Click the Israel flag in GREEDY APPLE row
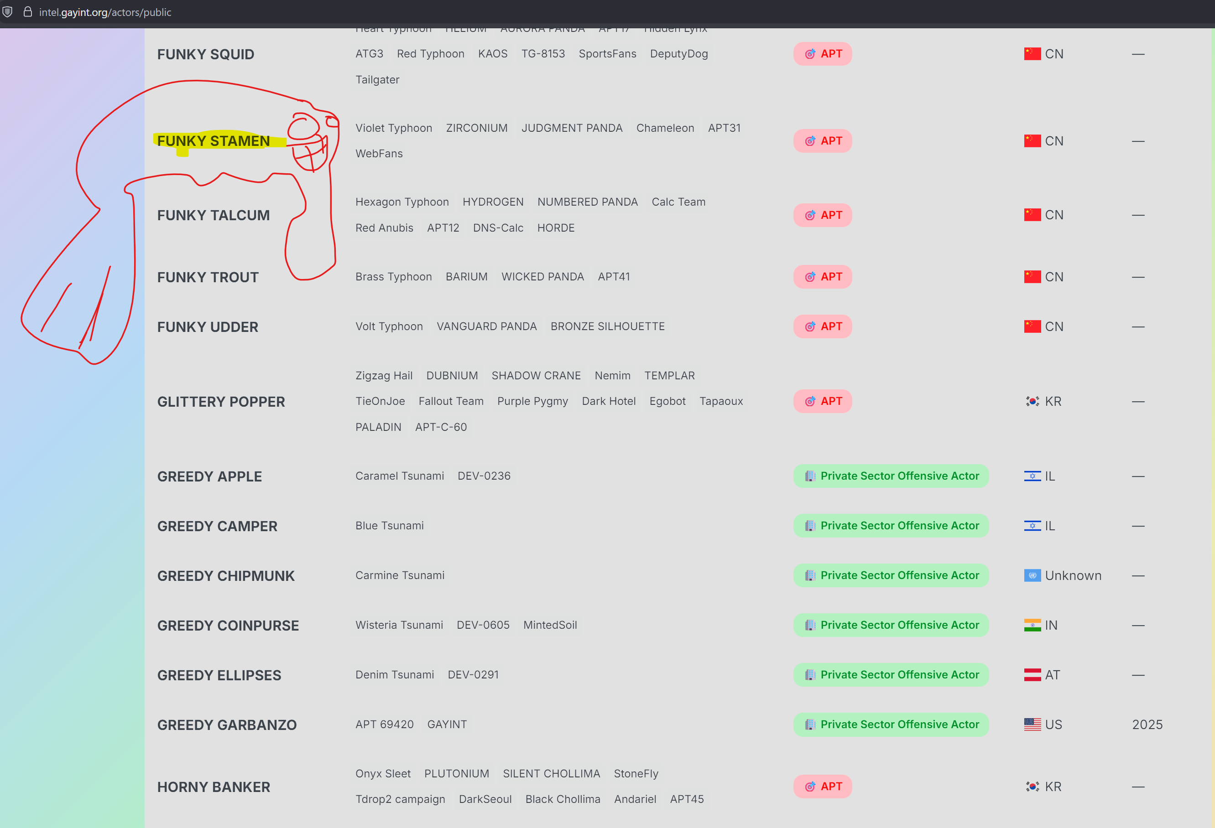The width and height of the screenshot is (1215, 828). (1032, 476)
